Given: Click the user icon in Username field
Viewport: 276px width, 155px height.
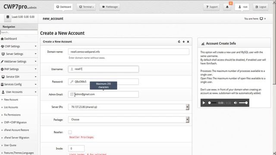Looking at the screenshot, I should coord(72,69).
